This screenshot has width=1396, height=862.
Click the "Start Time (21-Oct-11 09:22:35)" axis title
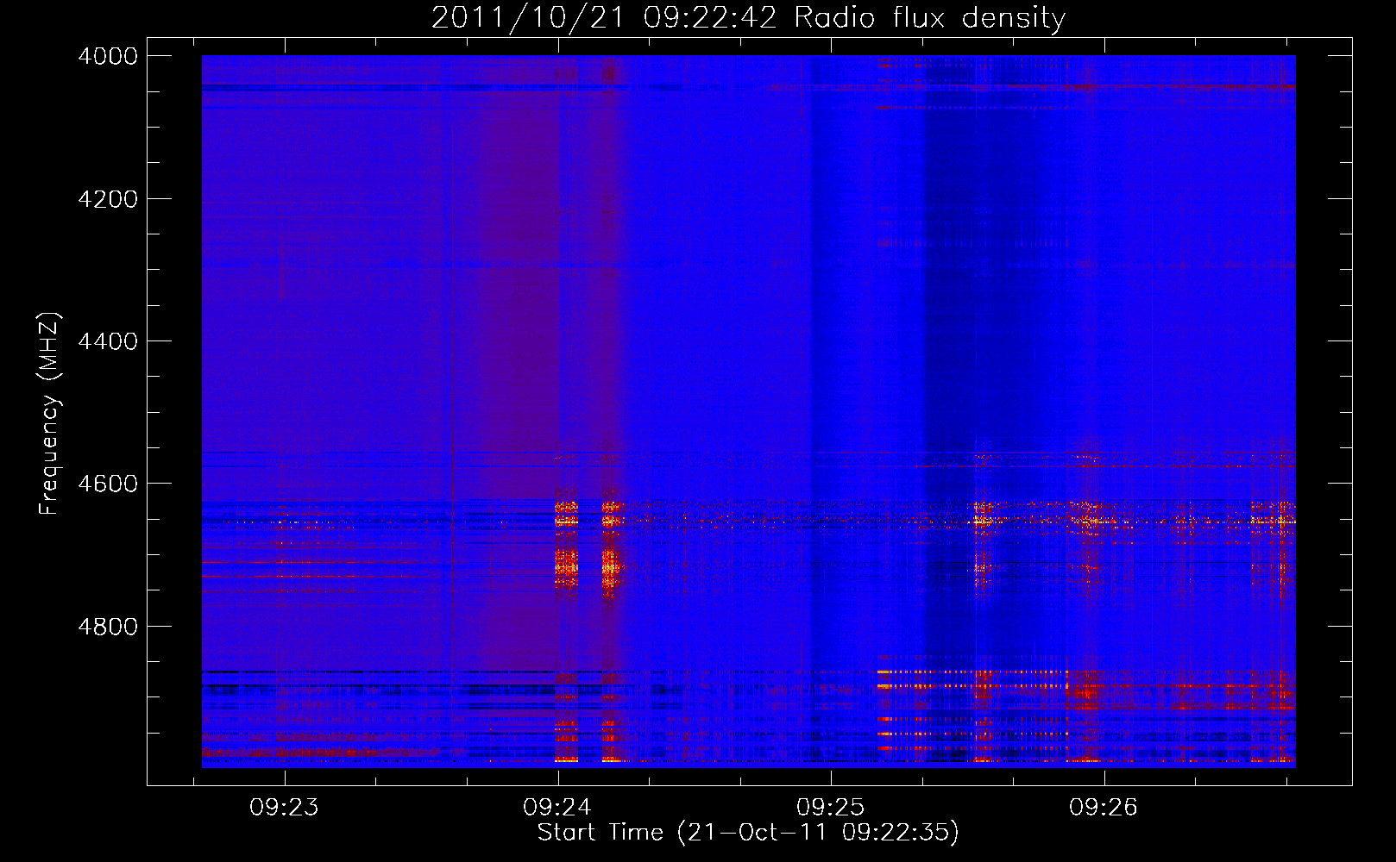click(x=748, y=833)
